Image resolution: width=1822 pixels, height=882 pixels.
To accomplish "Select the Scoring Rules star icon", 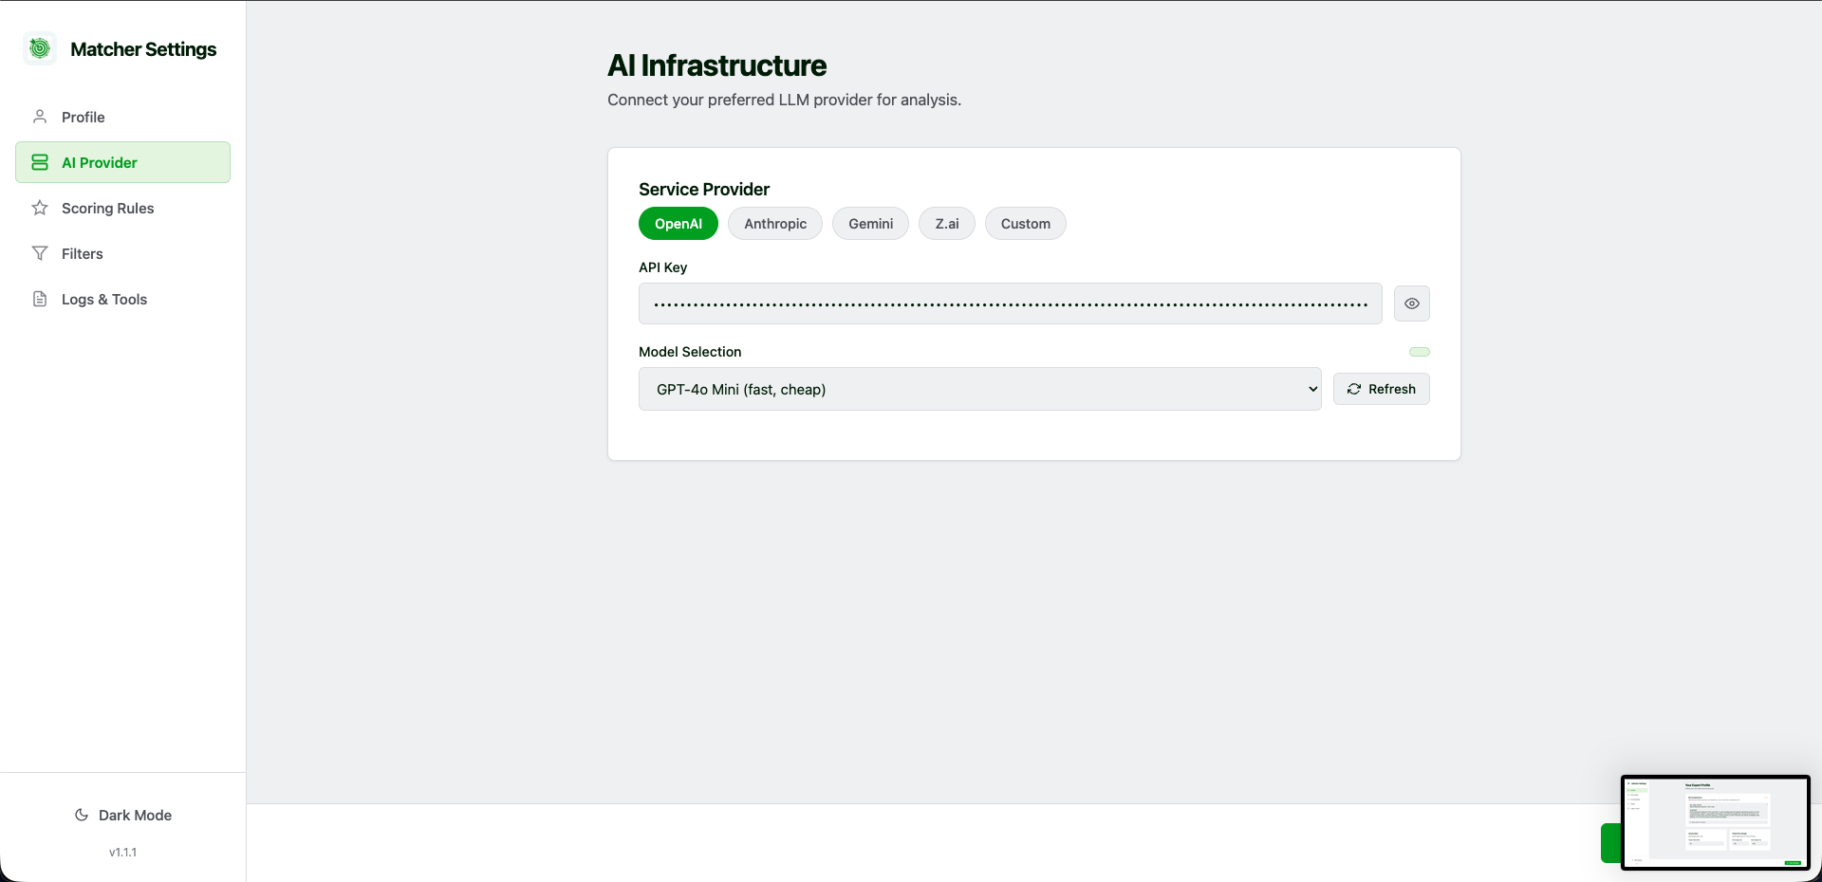I will coord(39,208).
